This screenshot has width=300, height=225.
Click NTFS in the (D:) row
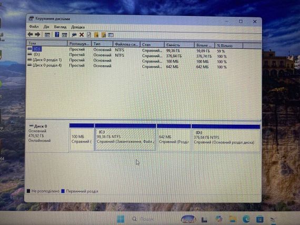[119, 55]
